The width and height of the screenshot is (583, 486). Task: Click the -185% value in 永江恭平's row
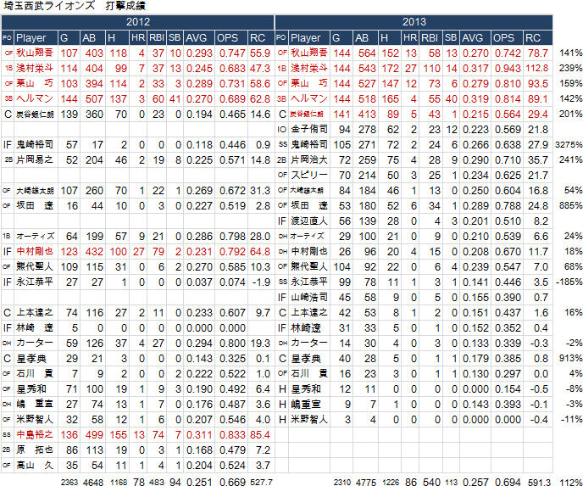coord(569,282)
